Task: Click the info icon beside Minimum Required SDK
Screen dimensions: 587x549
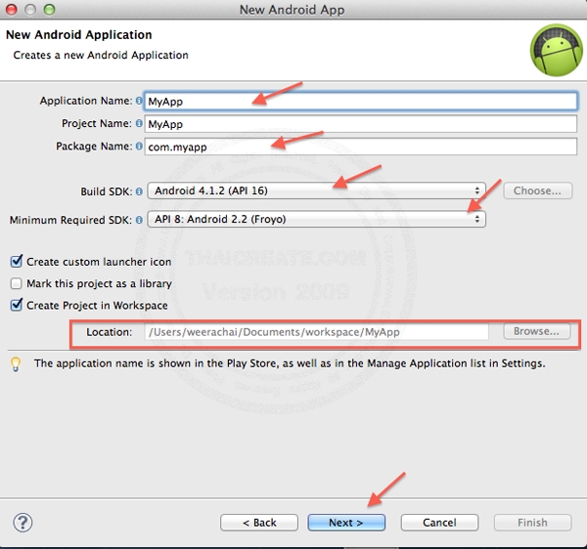Action: pos(139,220)
